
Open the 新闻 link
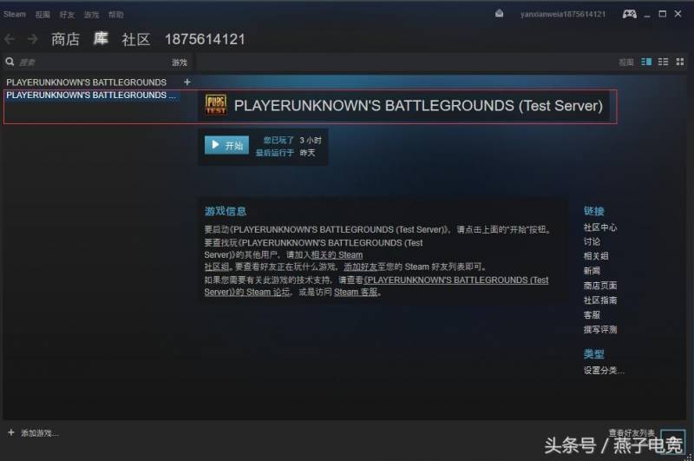tap(592, 271)
